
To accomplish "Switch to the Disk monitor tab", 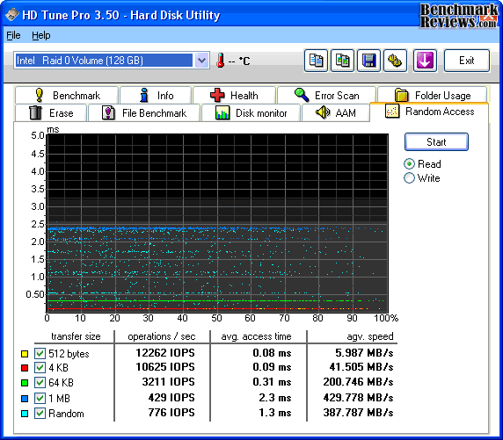I will [x=251, y=112].
